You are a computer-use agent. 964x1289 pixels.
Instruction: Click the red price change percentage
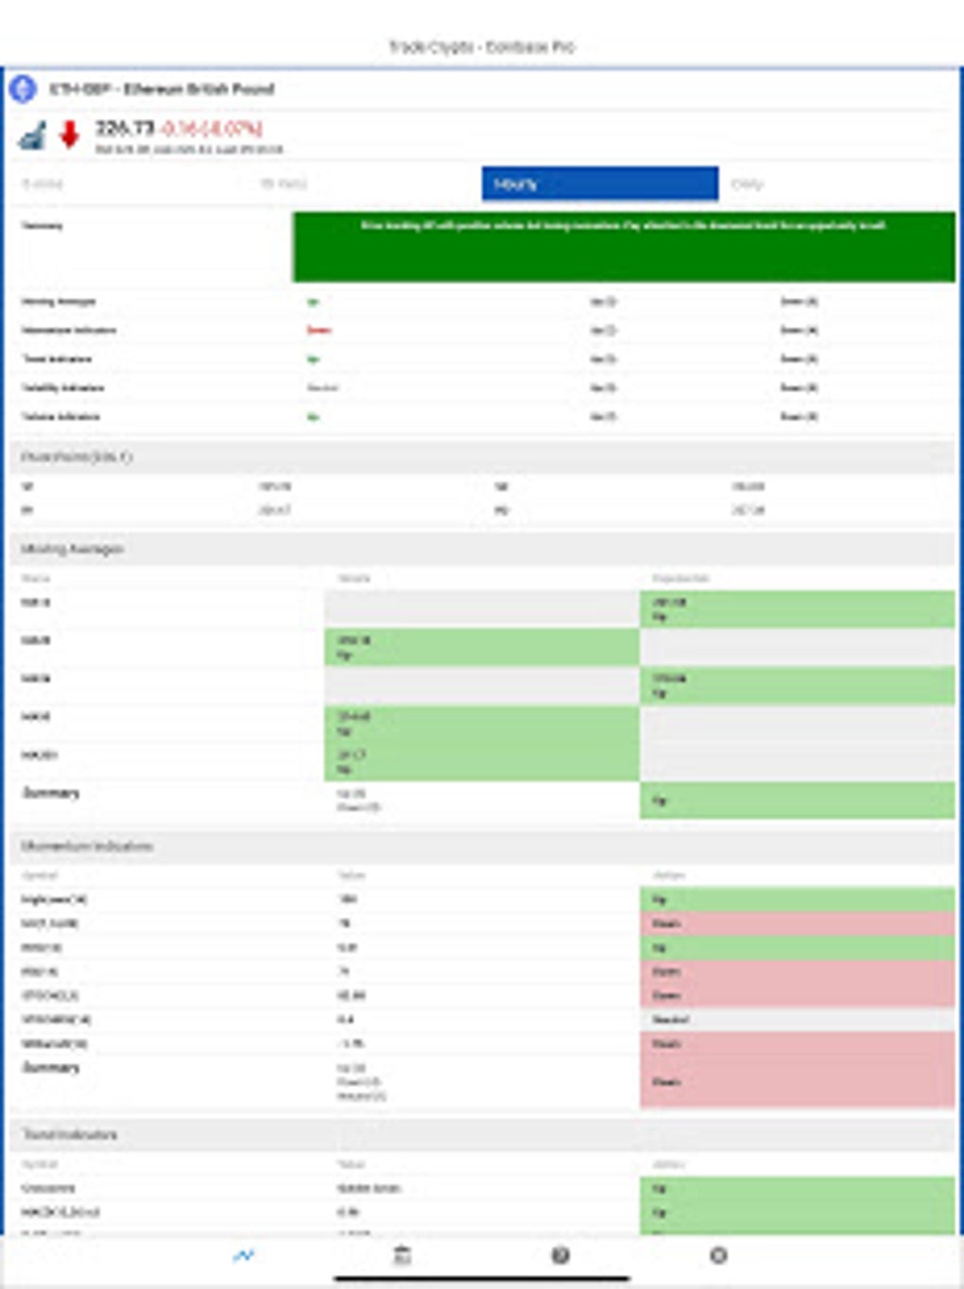(x=211, y=128)
